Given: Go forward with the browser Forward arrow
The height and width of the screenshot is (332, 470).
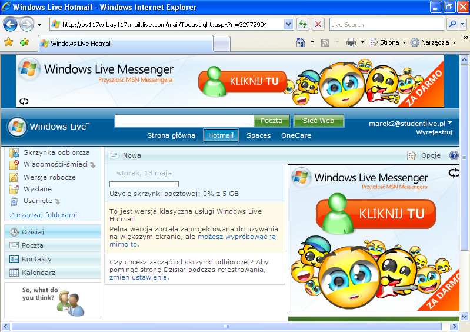Looking at the screenshot, I should click(26, 24).
